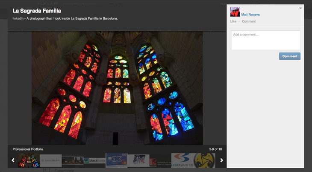Image resolution: width=312 pixels, height=172 pixels.
Task: Like the La Sagrada Família photo
Action: click(233, 21)
